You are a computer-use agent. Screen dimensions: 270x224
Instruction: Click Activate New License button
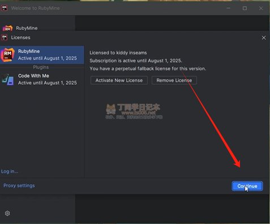click(x=119, y=80)
